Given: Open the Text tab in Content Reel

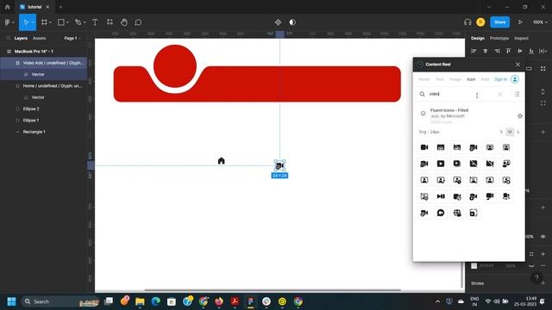Looking at the screenshot, I should [440, 79].
